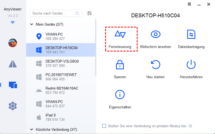This screenshot has height=134, width=215.
Task: Click Neu starten restart icon
Action: (155, 64)
